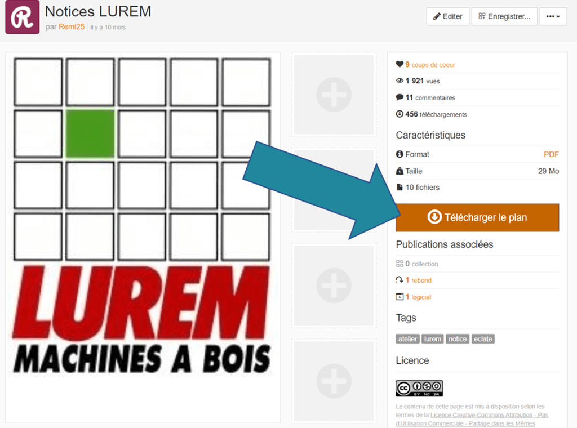Click the Creative Commons license badge

point(419,388)
